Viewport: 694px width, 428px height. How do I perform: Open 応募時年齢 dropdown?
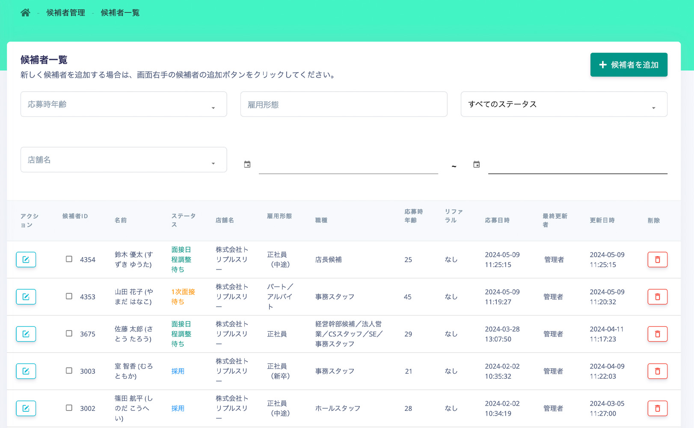[x=124, y=104]
